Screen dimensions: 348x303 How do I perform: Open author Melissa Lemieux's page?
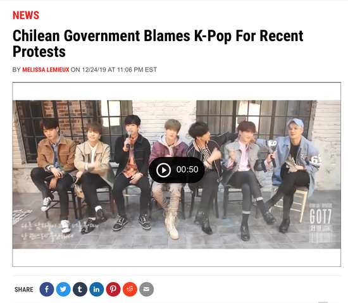point(46,70)
